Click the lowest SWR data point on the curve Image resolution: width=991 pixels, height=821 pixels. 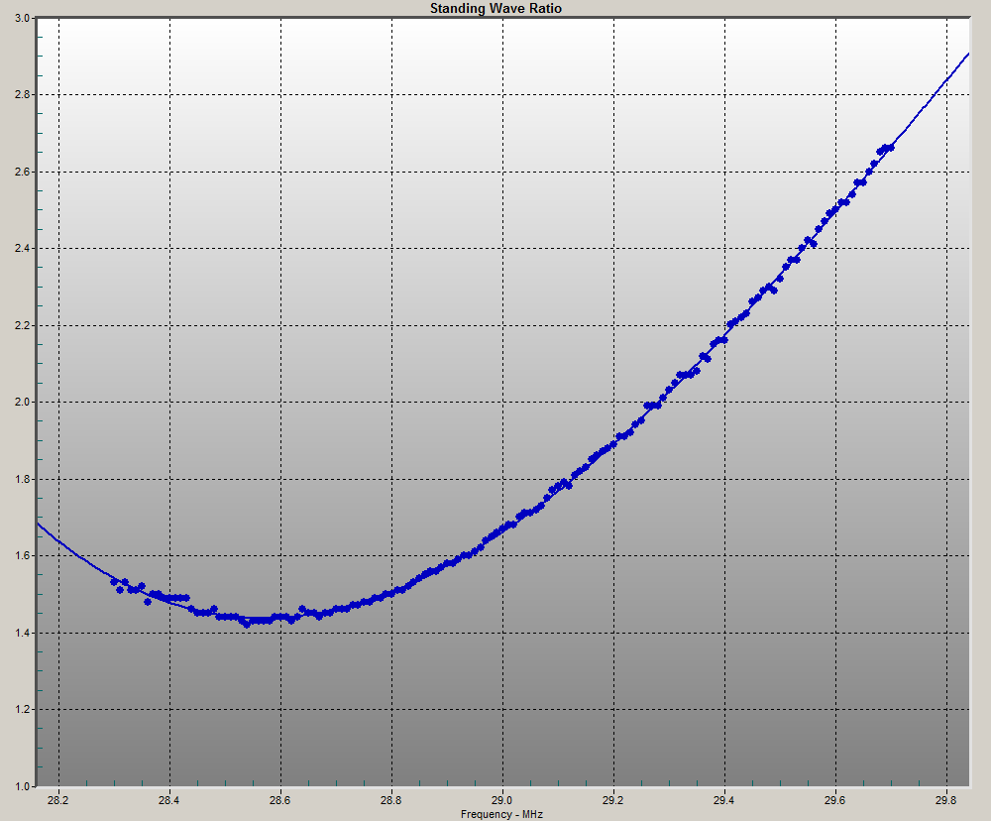pyautogui.click(x=247, y=624)
